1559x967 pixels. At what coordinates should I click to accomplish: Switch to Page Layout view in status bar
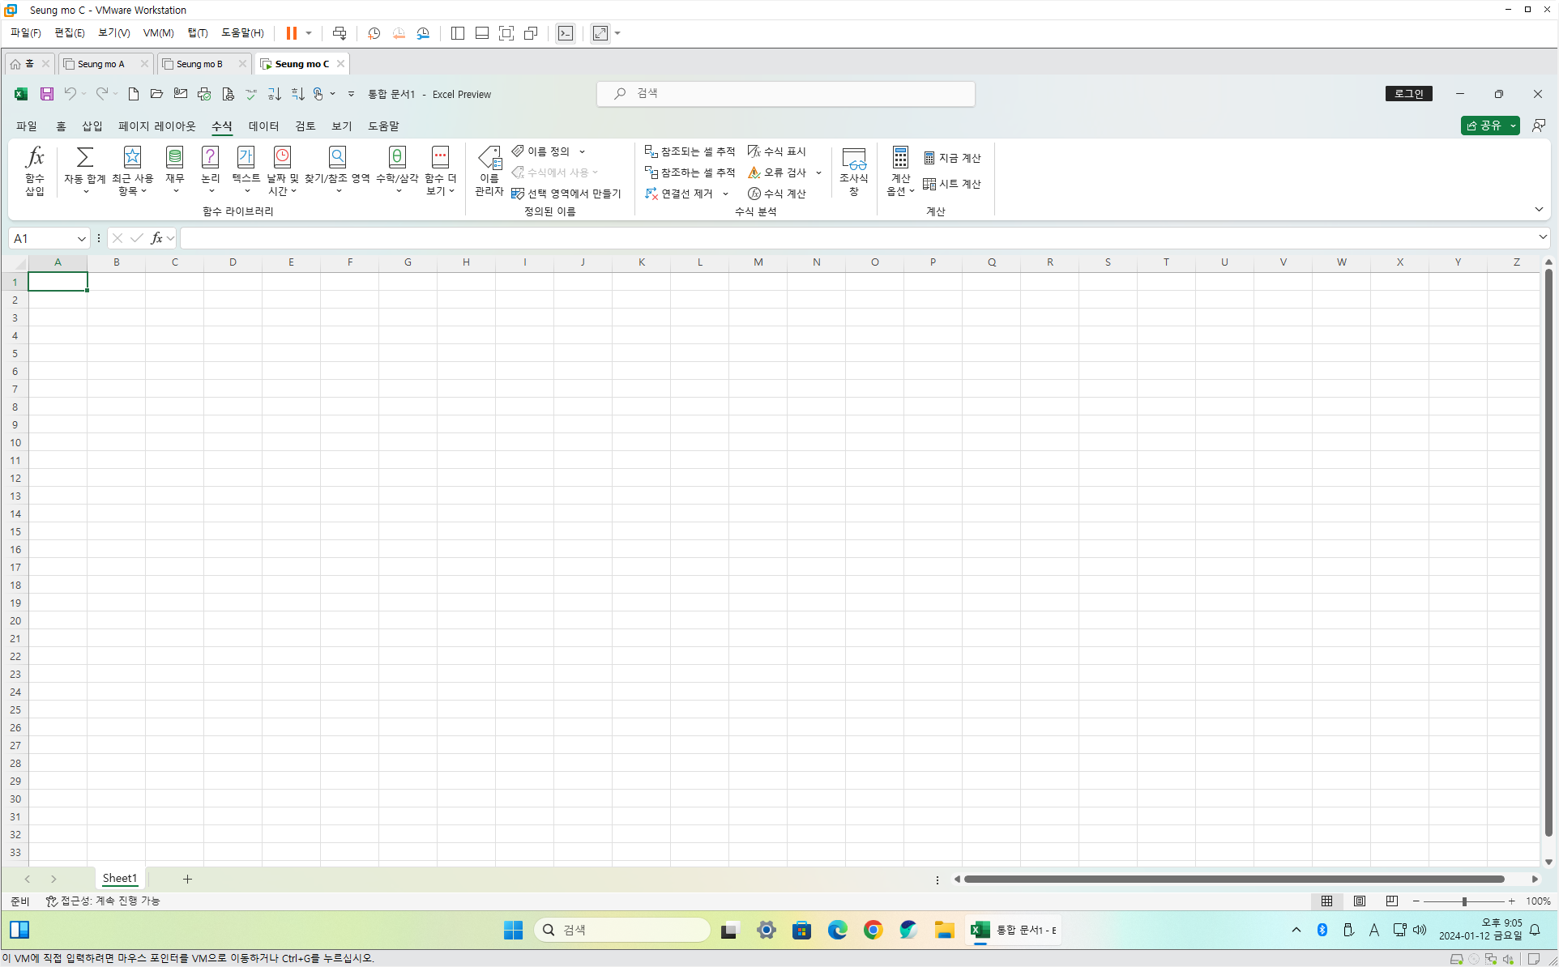[1360, 901]
